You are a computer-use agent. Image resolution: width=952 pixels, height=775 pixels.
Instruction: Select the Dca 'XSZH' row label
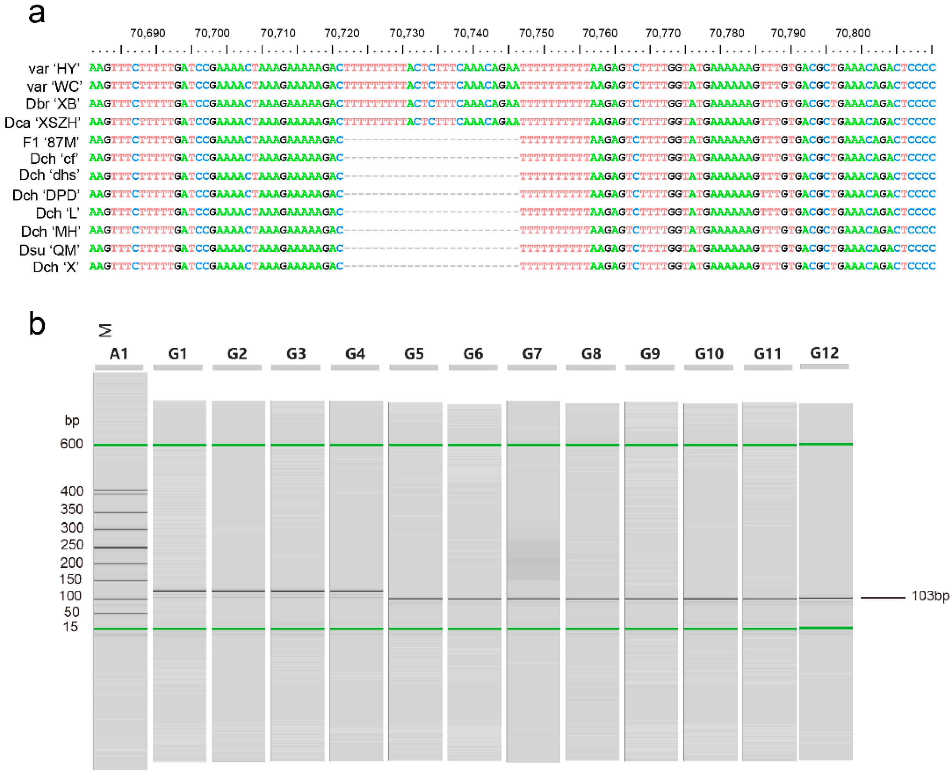(42, 123)
